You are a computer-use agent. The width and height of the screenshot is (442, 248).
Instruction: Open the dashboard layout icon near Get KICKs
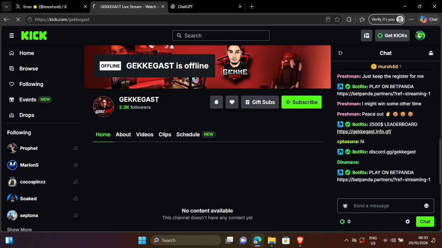366,36
